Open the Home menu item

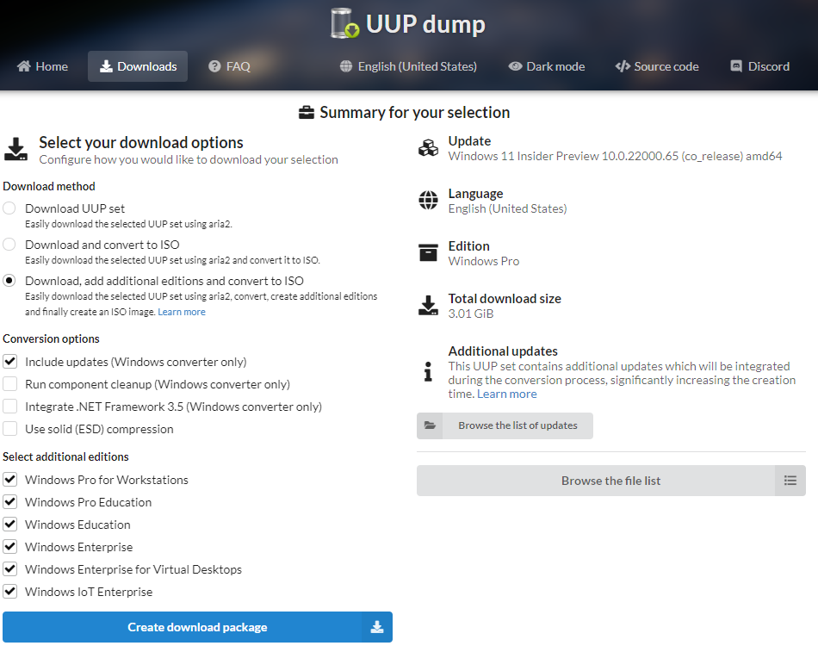(x=43, y=66)
